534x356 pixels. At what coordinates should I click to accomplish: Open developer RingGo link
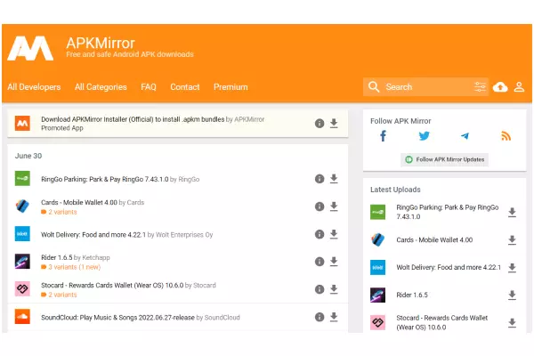pos(189,179)
